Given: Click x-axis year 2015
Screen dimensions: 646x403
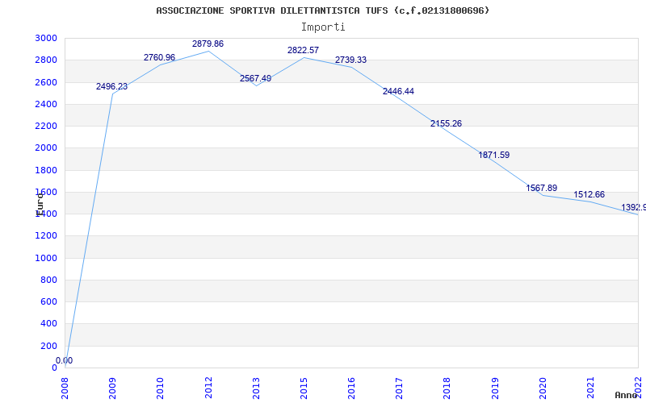Looking at the screenshot, I should (304, 388).
